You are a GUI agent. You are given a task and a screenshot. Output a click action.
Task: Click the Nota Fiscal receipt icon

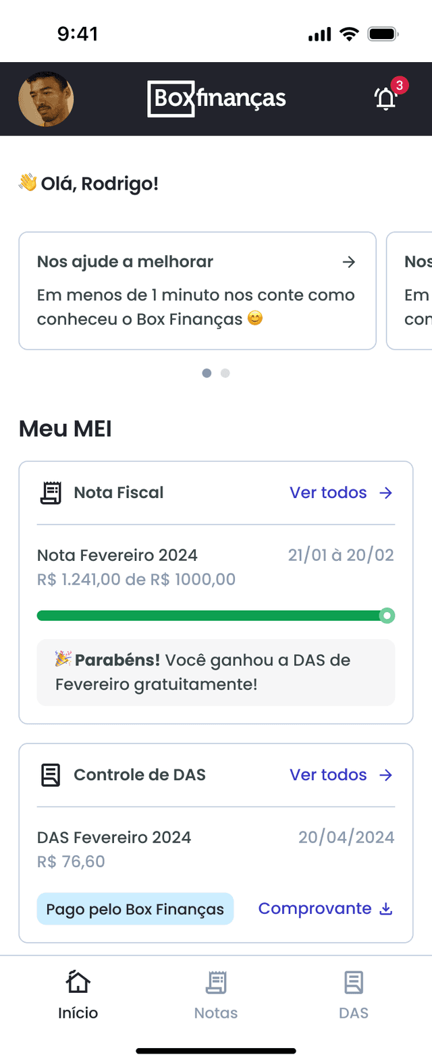pyautogui.click(x=51, y=493)
